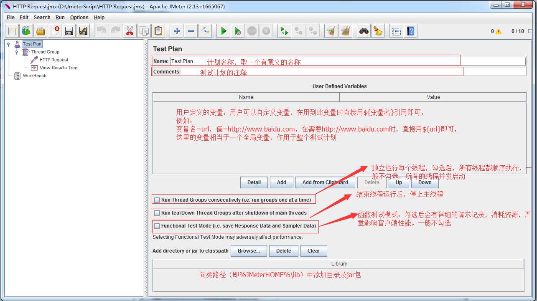Image resolution: width=537 pixels, height=301 pixels.
Task: Click the Add from Clipboard button
Action: click(x=325, y=182)
